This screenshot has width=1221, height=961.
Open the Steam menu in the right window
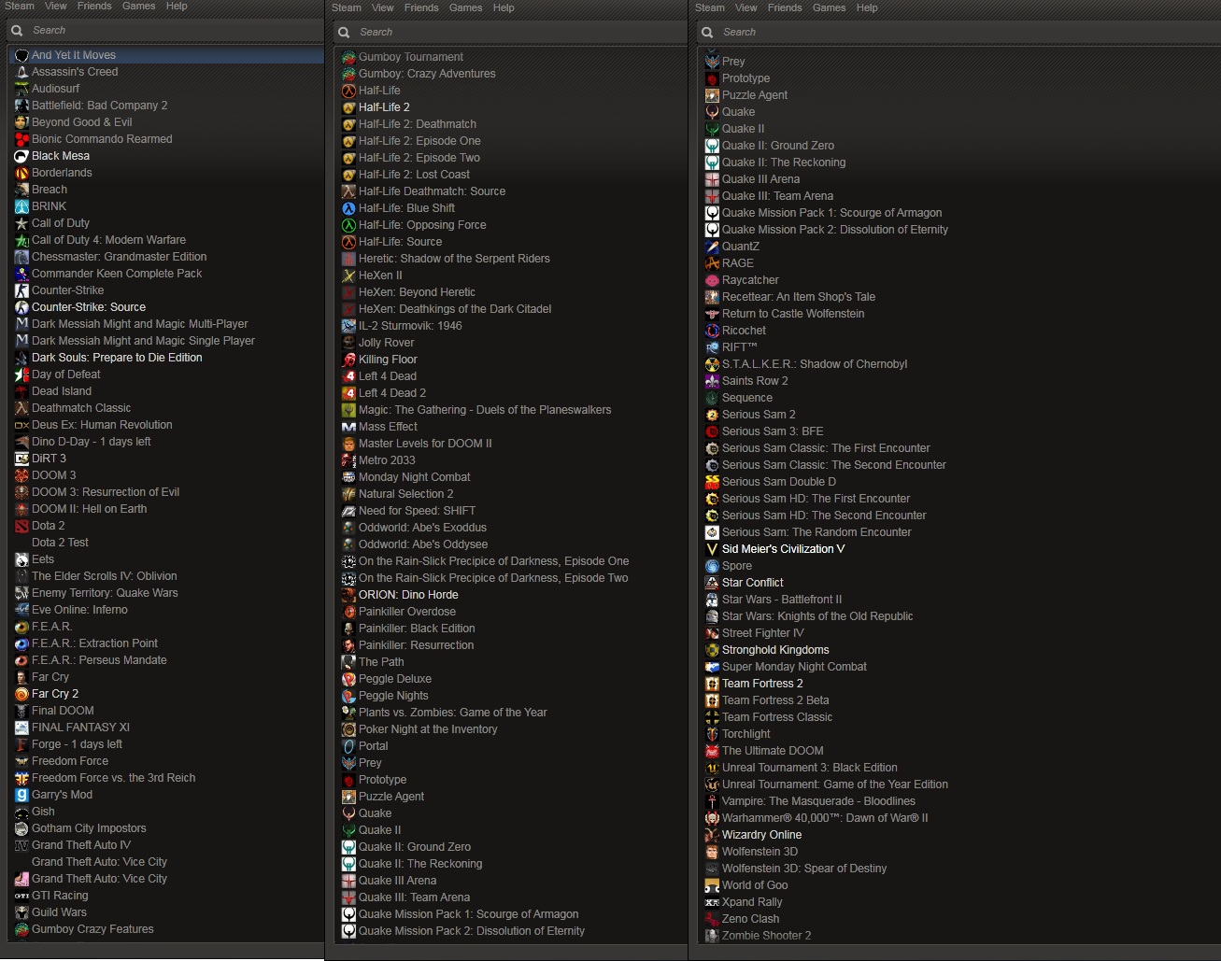pyautogui.click(x=710, y=7)
